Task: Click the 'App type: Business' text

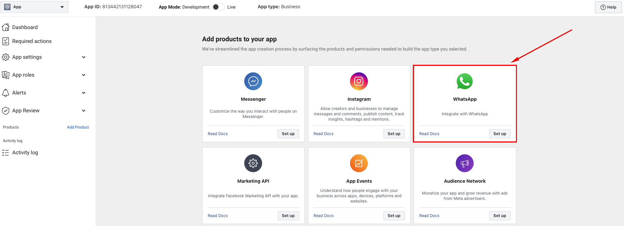Action: [279, 7]
